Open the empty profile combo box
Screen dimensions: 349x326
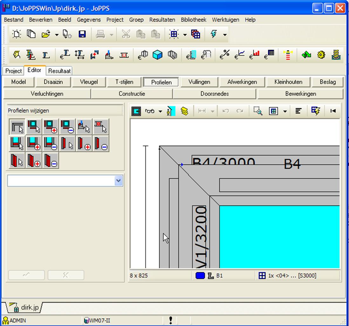(65, 181)
